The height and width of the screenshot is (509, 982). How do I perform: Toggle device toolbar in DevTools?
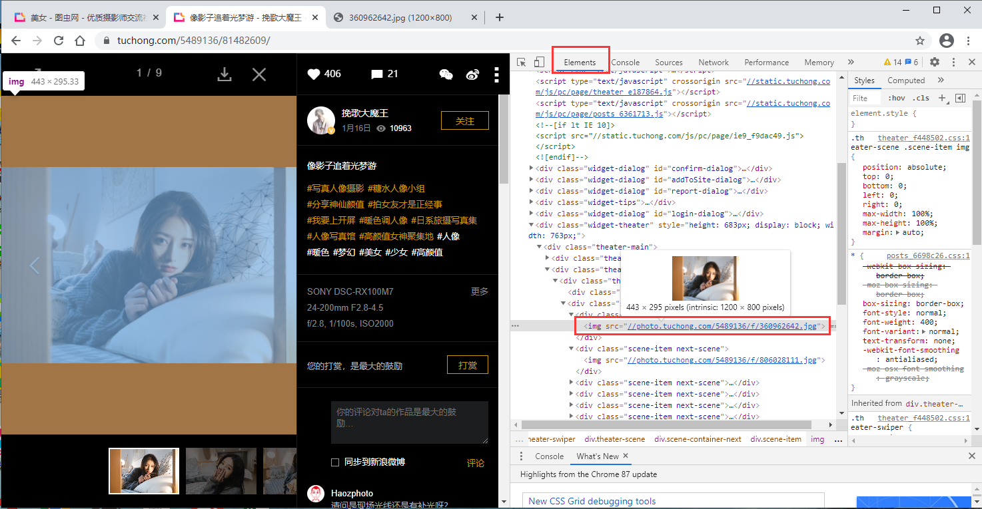coord(539,62)
